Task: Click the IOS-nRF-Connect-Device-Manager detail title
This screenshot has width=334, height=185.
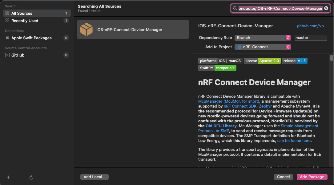Action: (235, 26)
